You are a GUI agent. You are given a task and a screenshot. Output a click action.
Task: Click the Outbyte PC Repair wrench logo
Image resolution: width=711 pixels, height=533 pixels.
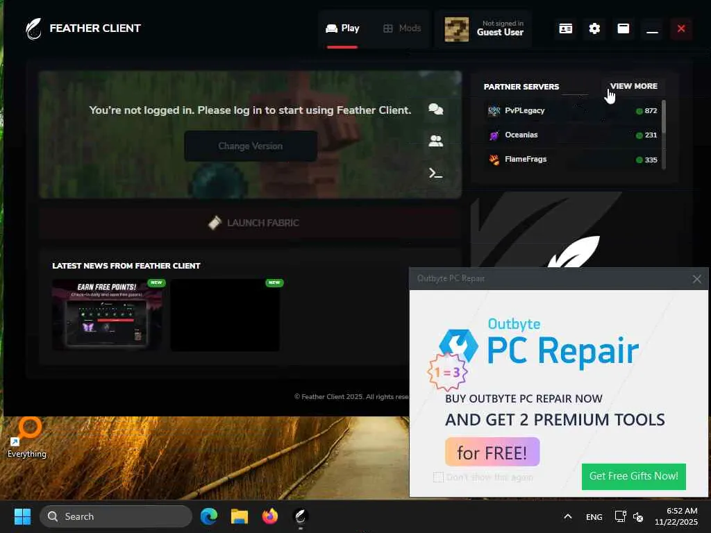coord(458,346)
